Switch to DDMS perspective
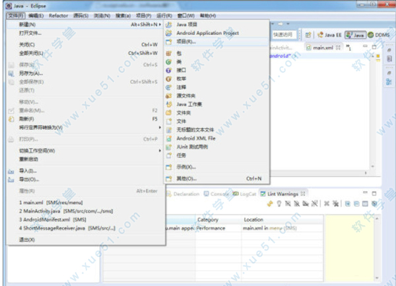396x286 pixels. (x=379, y=35)
